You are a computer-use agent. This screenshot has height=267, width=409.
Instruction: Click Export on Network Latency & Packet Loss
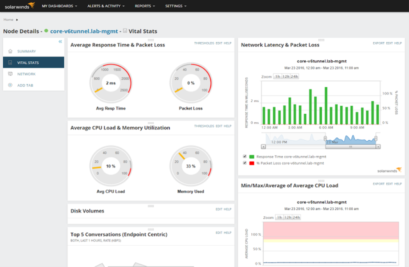(378, 43)
